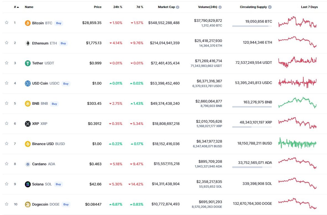Sort by rank using the # header
Image resolution: width=327 pixels, height=215 pixels.
tap(16, 7)
